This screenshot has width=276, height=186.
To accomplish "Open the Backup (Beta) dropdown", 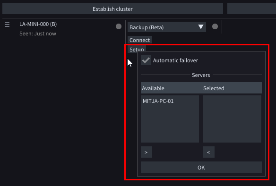I will [x=167, y=27].
